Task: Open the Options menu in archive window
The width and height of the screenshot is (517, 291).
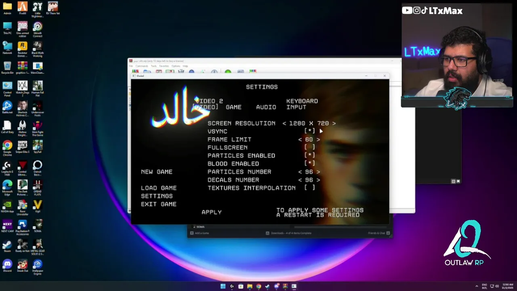Action: 176,66
